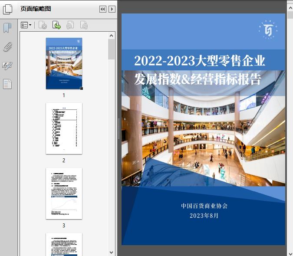Open the Bookmarks panel in sidebar
This screenshot has height=256, width=293.
click(x=7, y=28)
